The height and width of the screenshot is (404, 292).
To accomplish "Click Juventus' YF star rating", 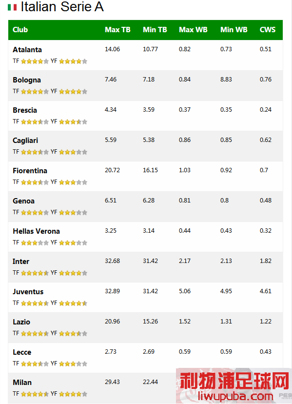I will 73,303.
